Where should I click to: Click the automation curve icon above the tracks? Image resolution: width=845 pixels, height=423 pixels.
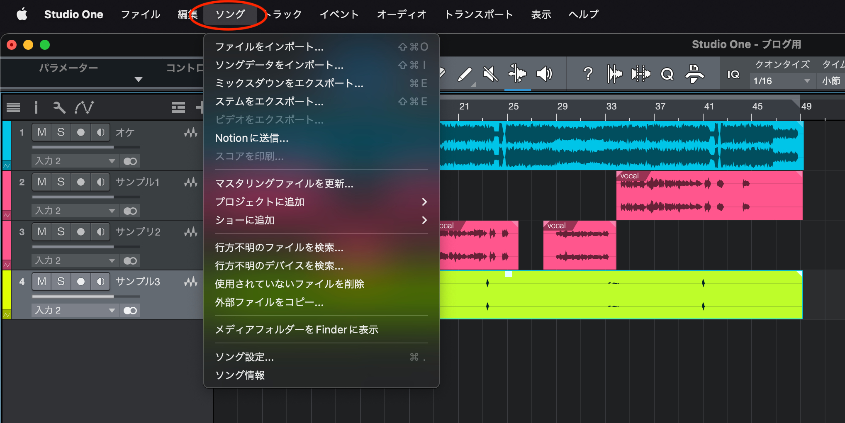coord(84,107)
